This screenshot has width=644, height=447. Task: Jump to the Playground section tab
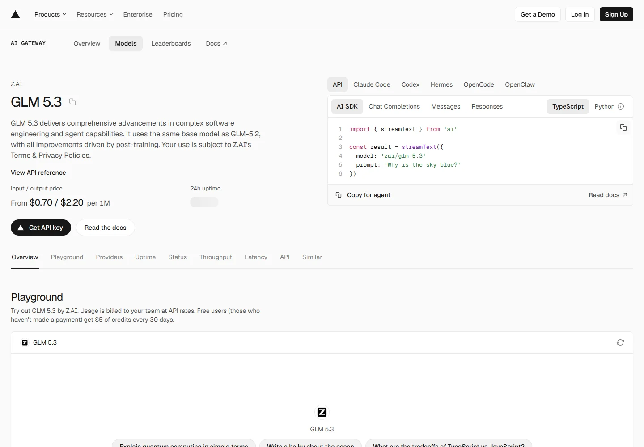(67, 257)
